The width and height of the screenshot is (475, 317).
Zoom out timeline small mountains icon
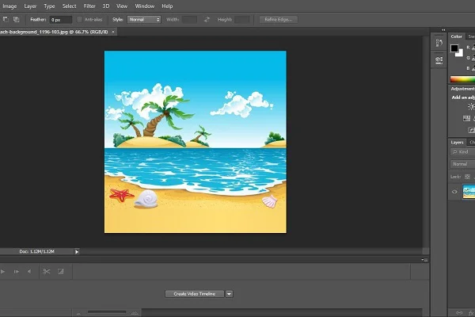pyautogui.click(x=78, y=313)
